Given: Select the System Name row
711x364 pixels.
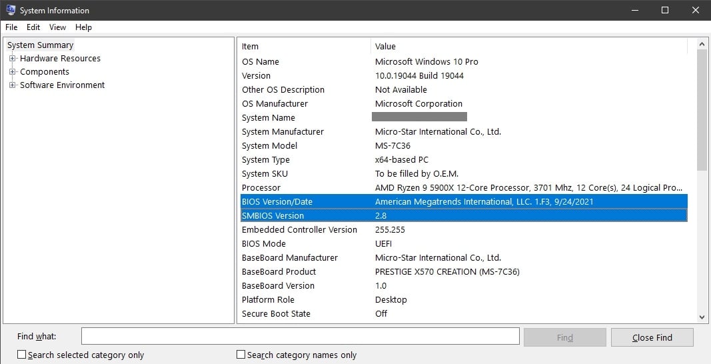Looking at the screenshot, I should pos(464,117).
